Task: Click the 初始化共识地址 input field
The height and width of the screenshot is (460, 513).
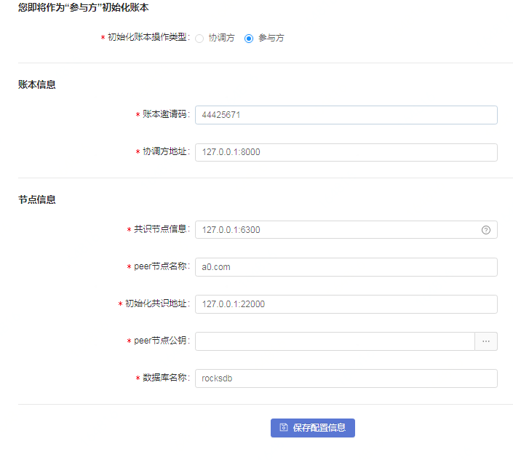Action: coord(346,304)
